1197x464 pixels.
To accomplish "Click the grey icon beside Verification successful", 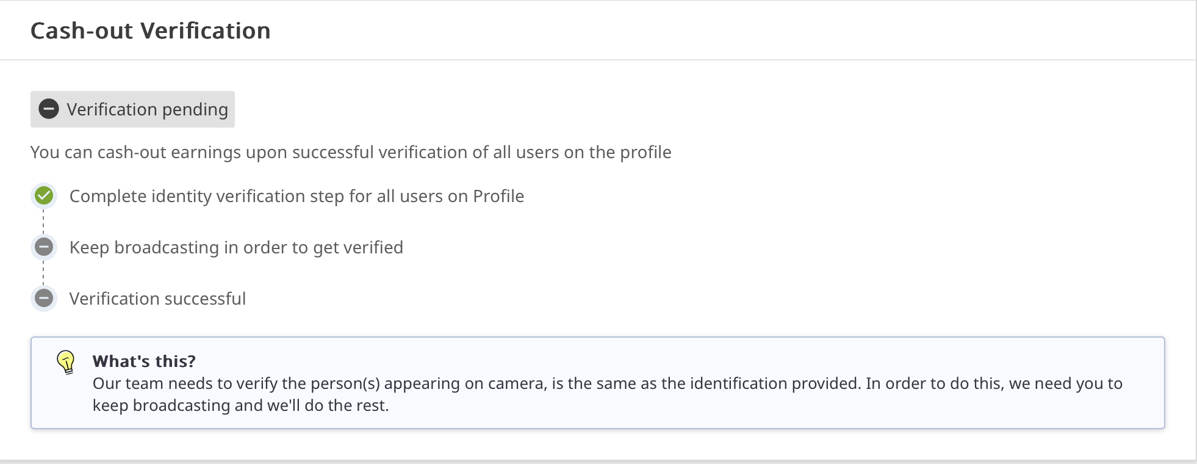I will coord(44,299).
